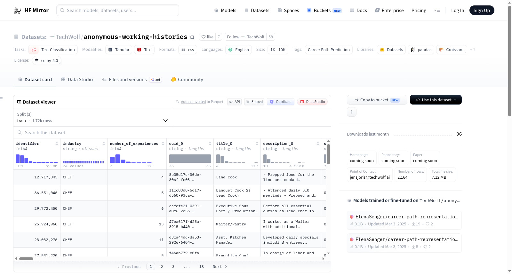
Task: Sort the title_0 column
Action: pos(257,144)
